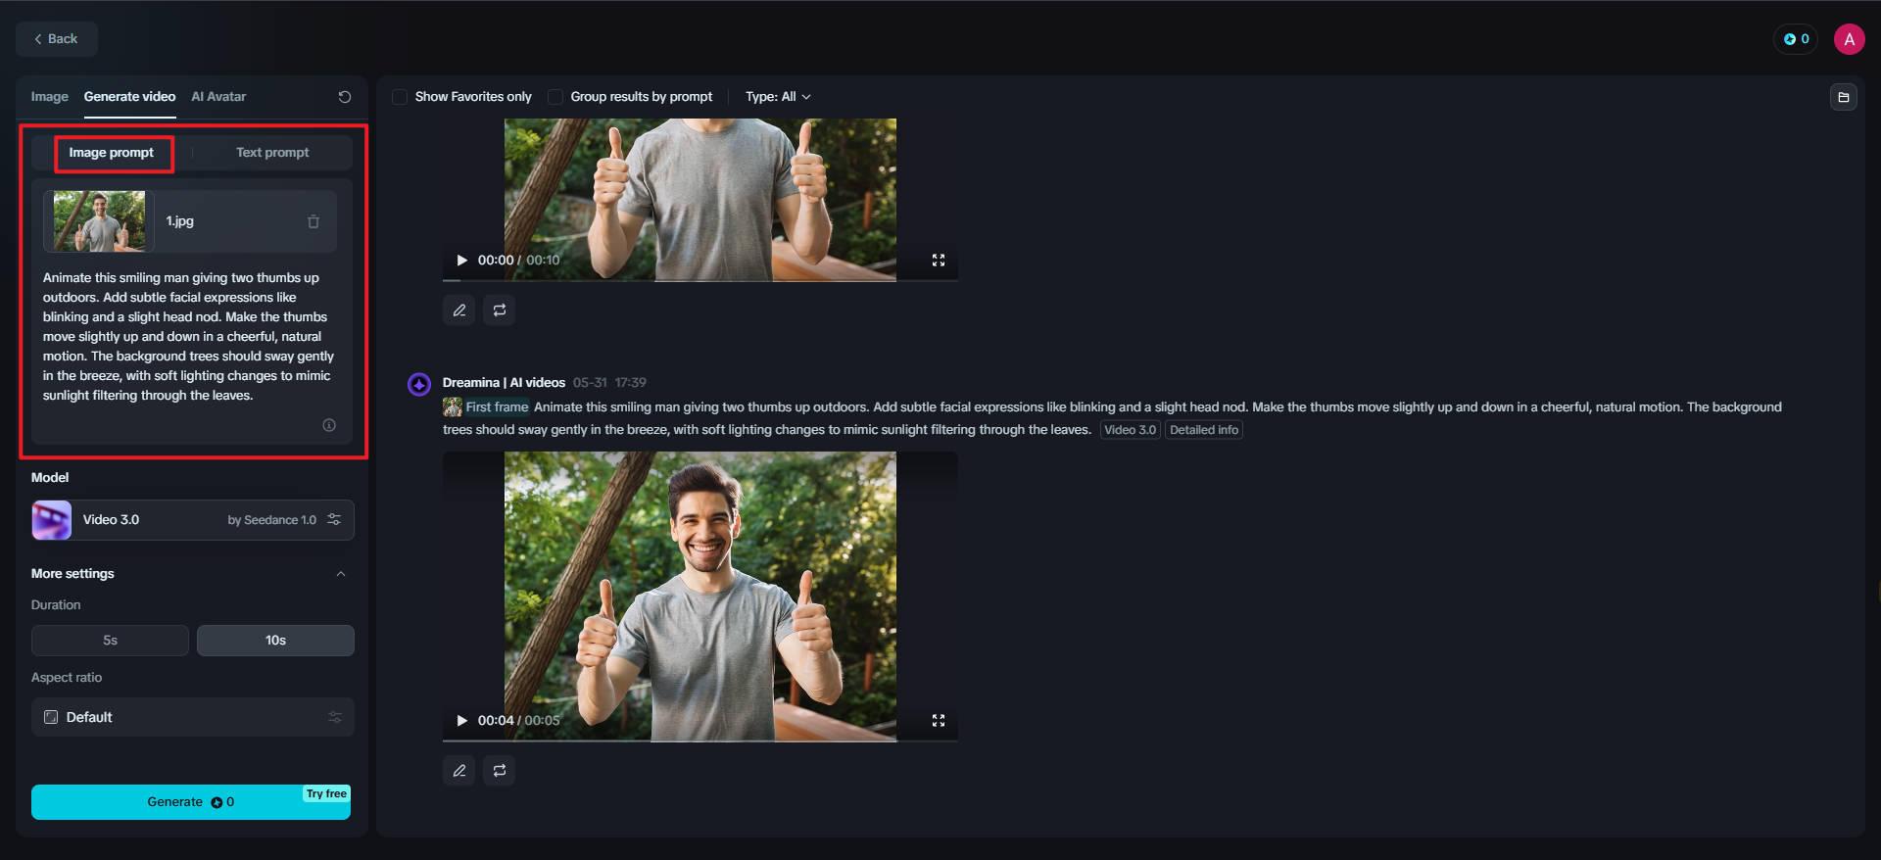Viewport: 1881px width, 860px height.
Task: Open the Default aspect ratio dropdown
Action: tap(192, 717)
